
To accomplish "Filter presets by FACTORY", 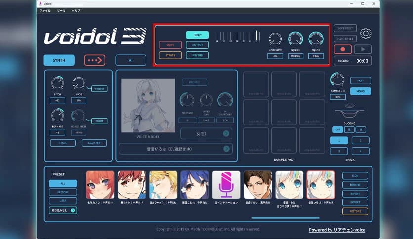I will (63, 192).
